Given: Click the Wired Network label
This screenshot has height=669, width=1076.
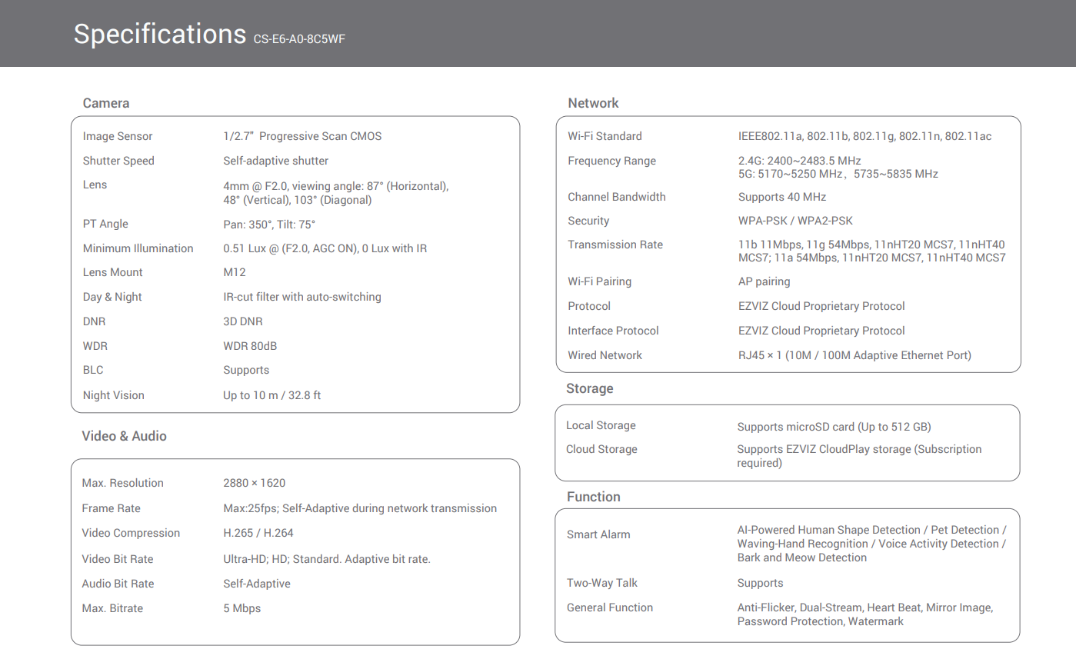Looking at the screenshot, I should 605,355.
